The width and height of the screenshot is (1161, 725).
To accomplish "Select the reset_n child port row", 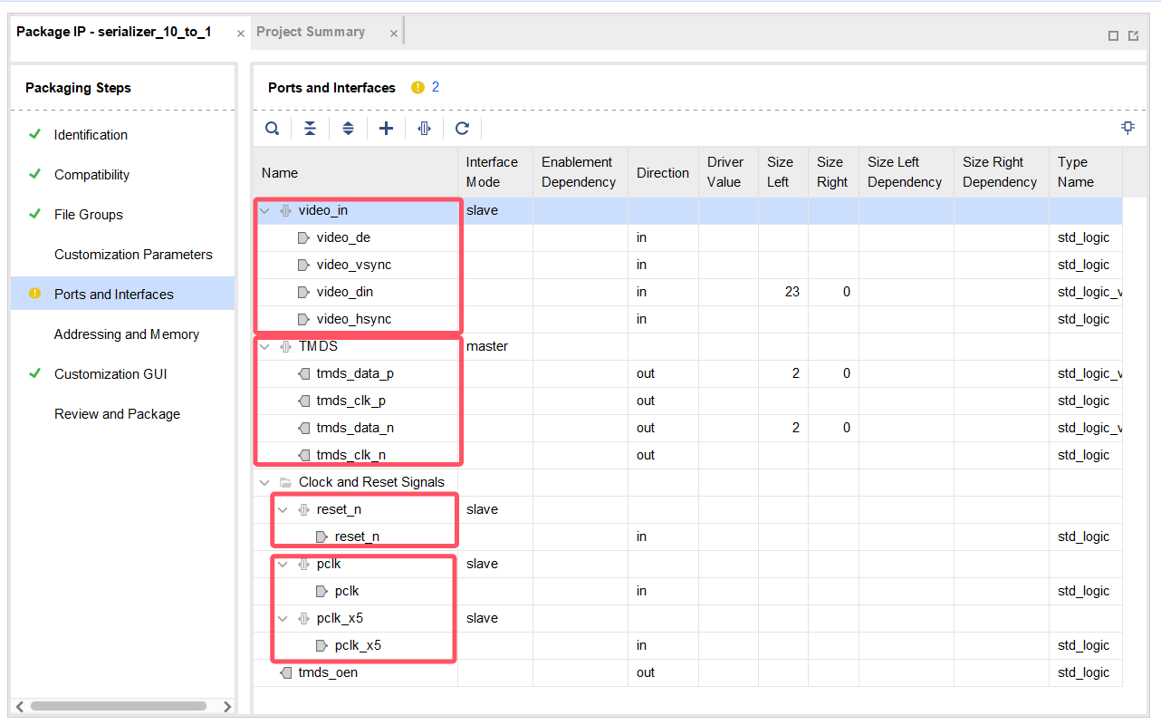I will (687, 536).
